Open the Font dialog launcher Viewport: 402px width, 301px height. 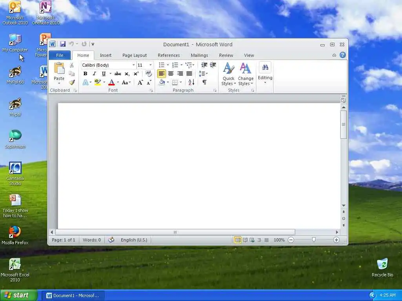(151, 91)
